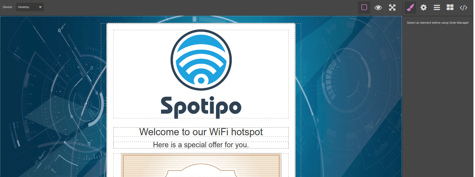View code with brackets icon
The image size is (475, 177).
pyautogui.click(x=463, y=8)
